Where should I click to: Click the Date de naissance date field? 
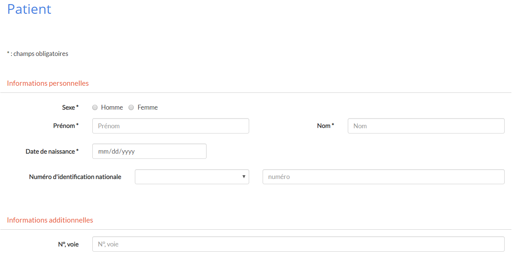[x=149, y=151]
